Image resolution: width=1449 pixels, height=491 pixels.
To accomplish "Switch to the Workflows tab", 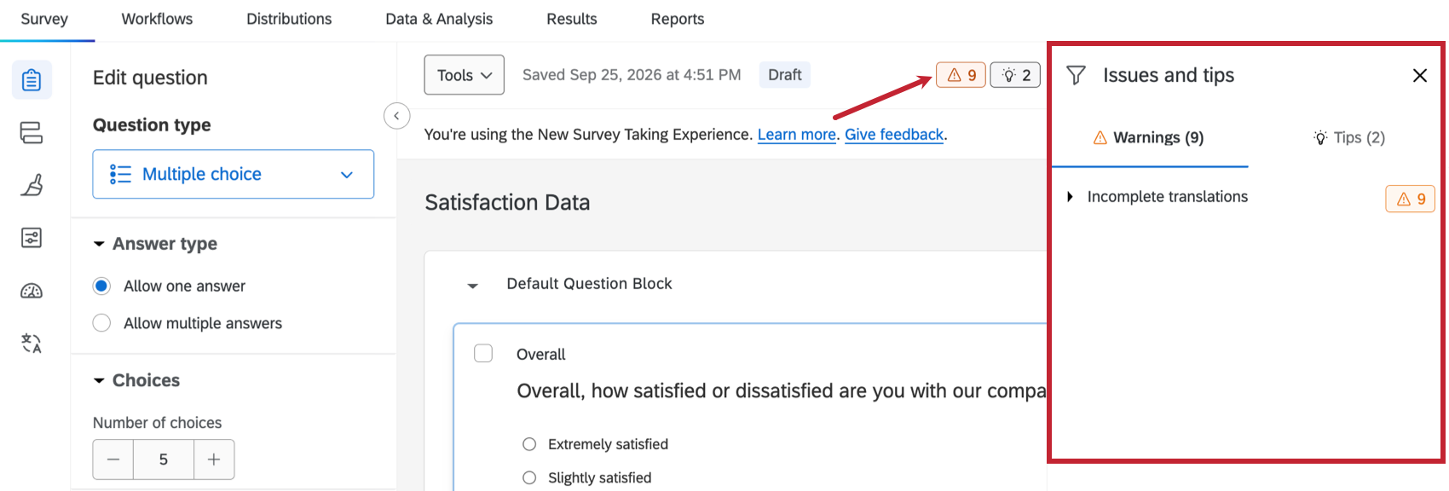I will (x=158, y=19).
